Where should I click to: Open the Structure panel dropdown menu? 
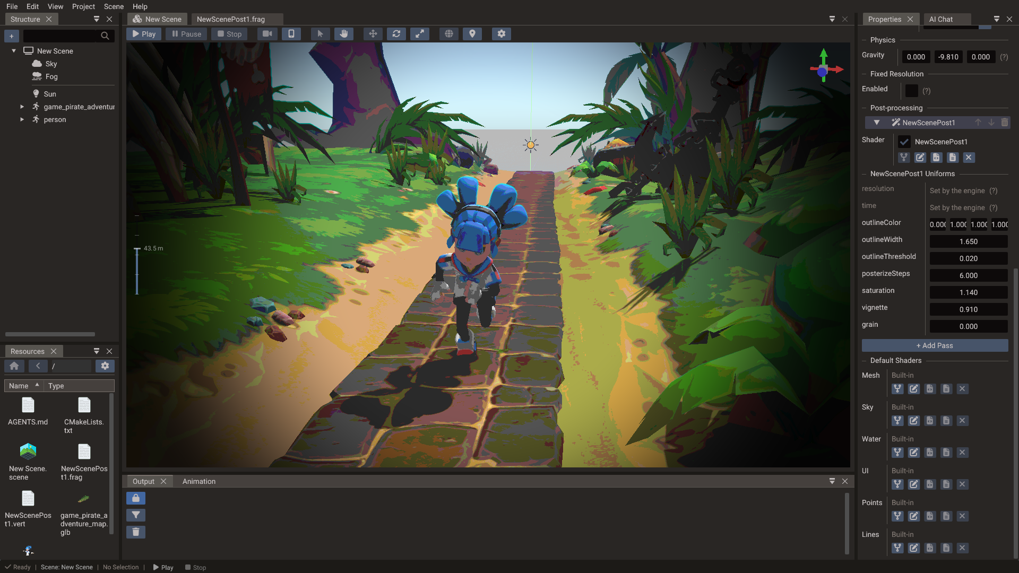point(97,19)
